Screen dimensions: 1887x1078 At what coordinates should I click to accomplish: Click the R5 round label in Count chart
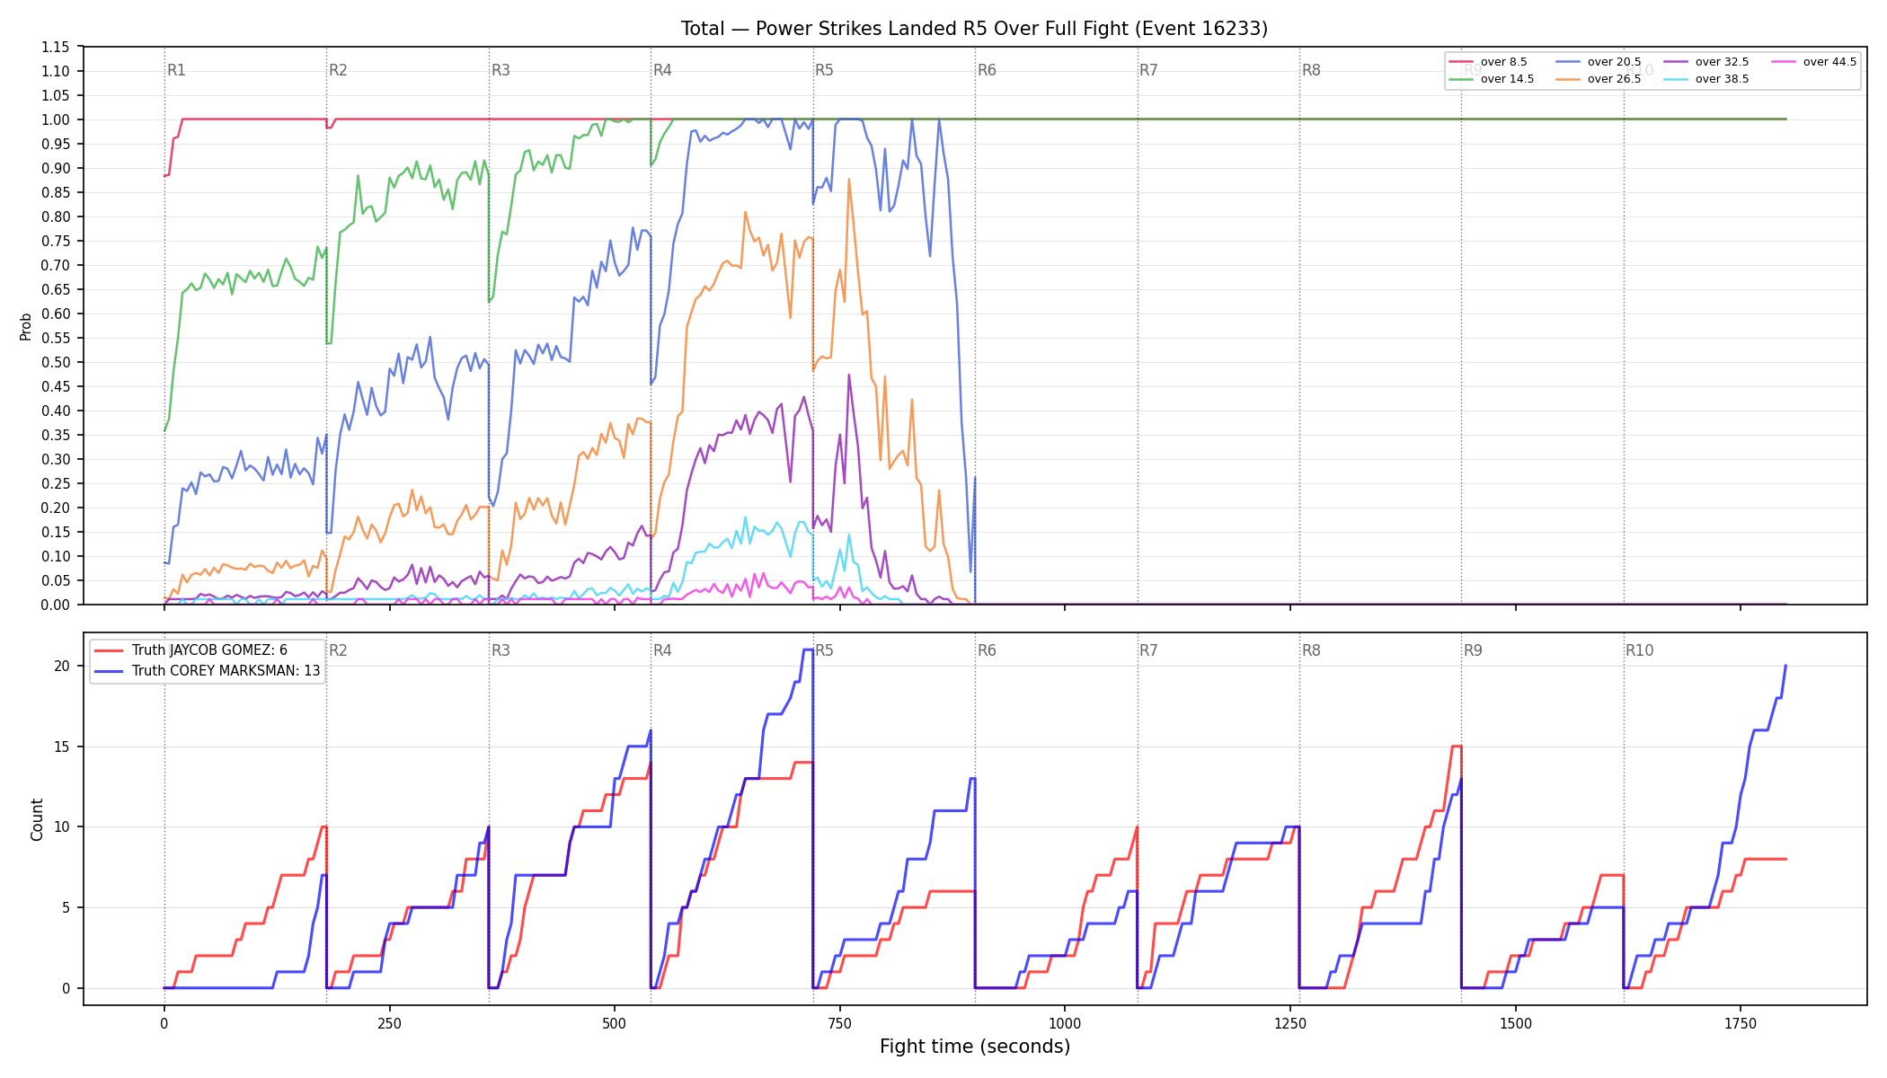point(824,650)
